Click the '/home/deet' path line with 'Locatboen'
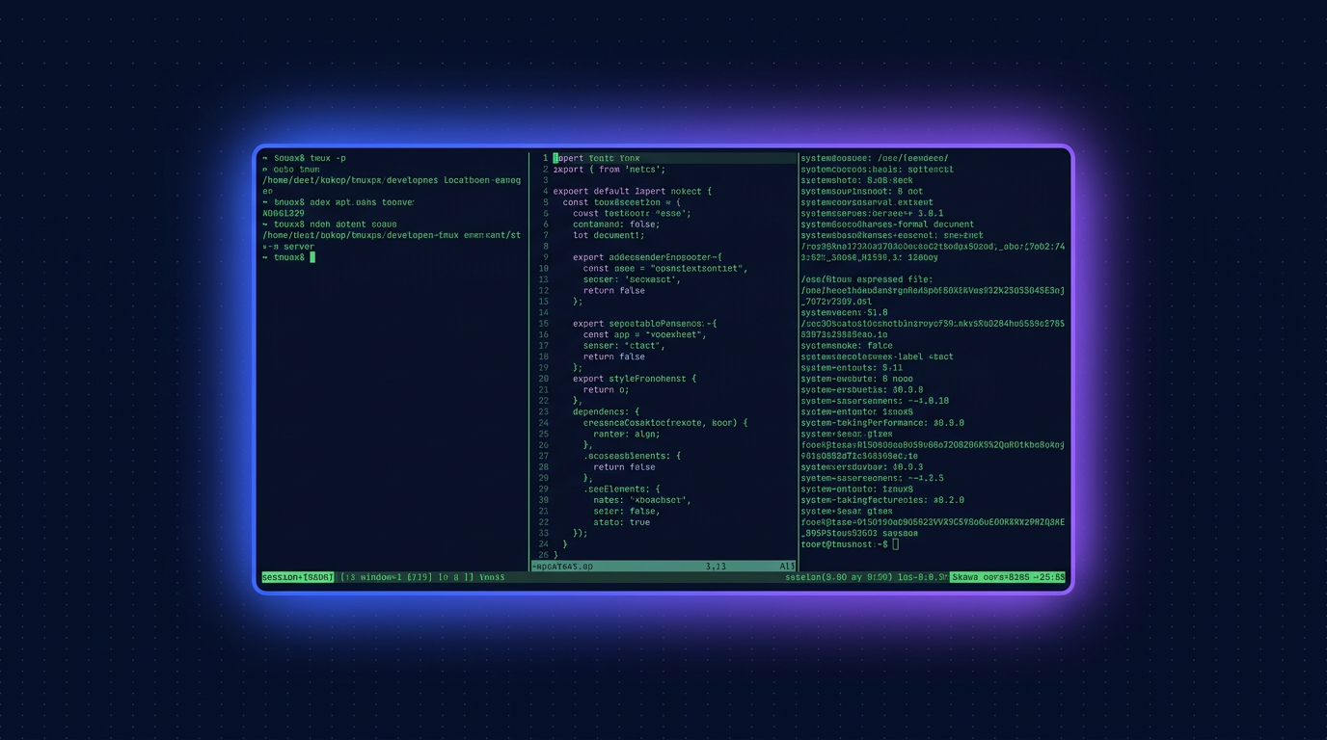This screenshot has width=1327, height=740. point(392,180)
